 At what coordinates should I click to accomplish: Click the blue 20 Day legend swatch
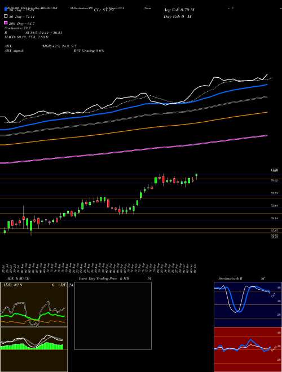(6, 10)
